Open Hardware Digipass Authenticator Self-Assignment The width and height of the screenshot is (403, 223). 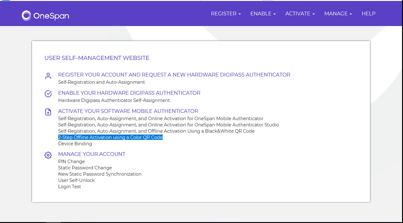pyautogui.click(x=114, y=100)
